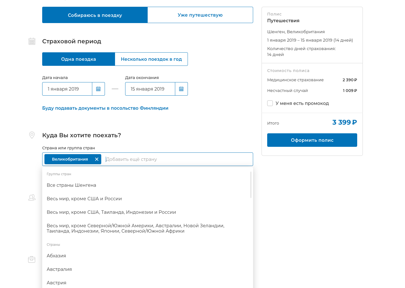Focus the Добавить ещё страну input

coord(178,159)
